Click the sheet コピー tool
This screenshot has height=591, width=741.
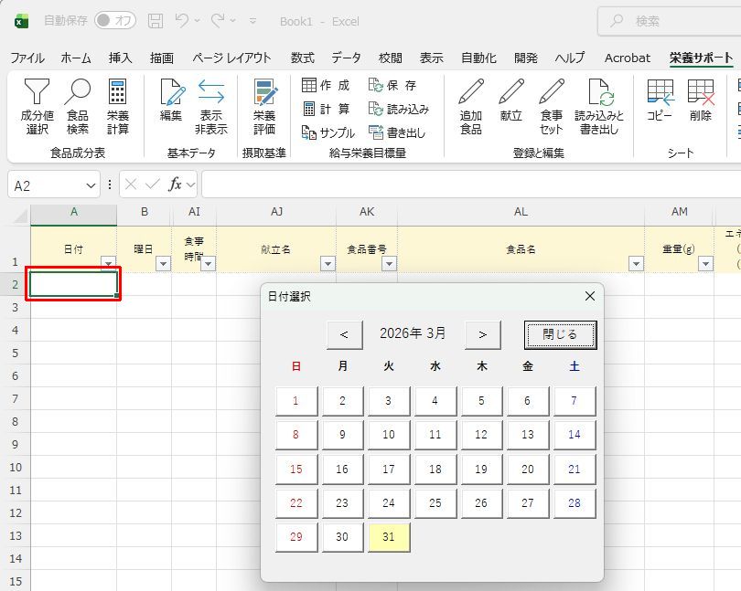pos(660,100)
